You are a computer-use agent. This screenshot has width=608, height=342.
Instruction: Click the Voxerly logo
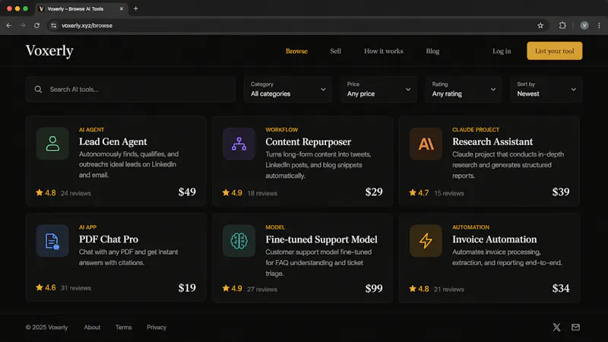pyautogui.click(x=49, y=51)
